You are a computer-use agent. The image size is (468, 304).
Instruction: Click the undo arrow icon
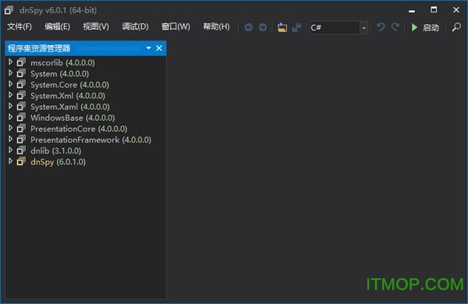[381, 27]
